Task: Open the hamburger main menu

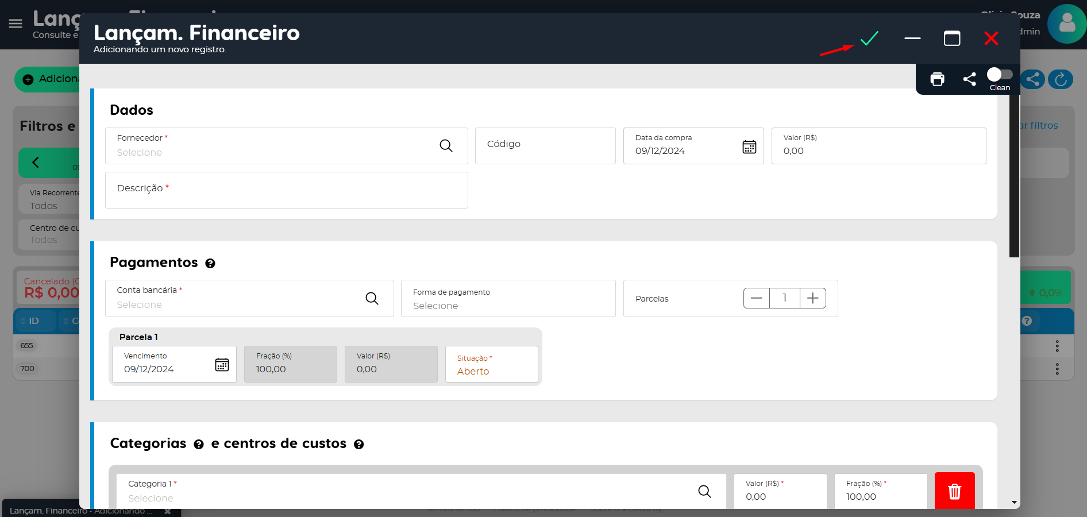Action: point(16,24)
